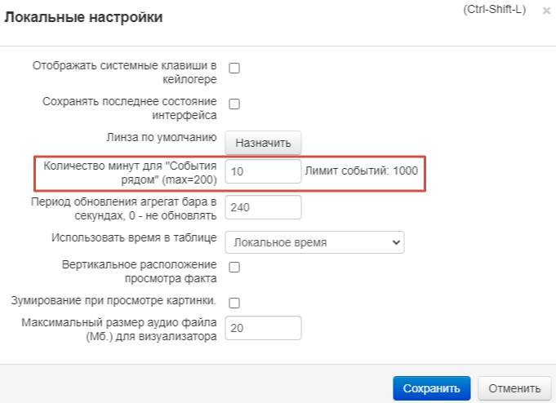This screenshot has width=556, height=403.
Task: Close the Локальные настройки dialog
Action: tap(546, 11)
